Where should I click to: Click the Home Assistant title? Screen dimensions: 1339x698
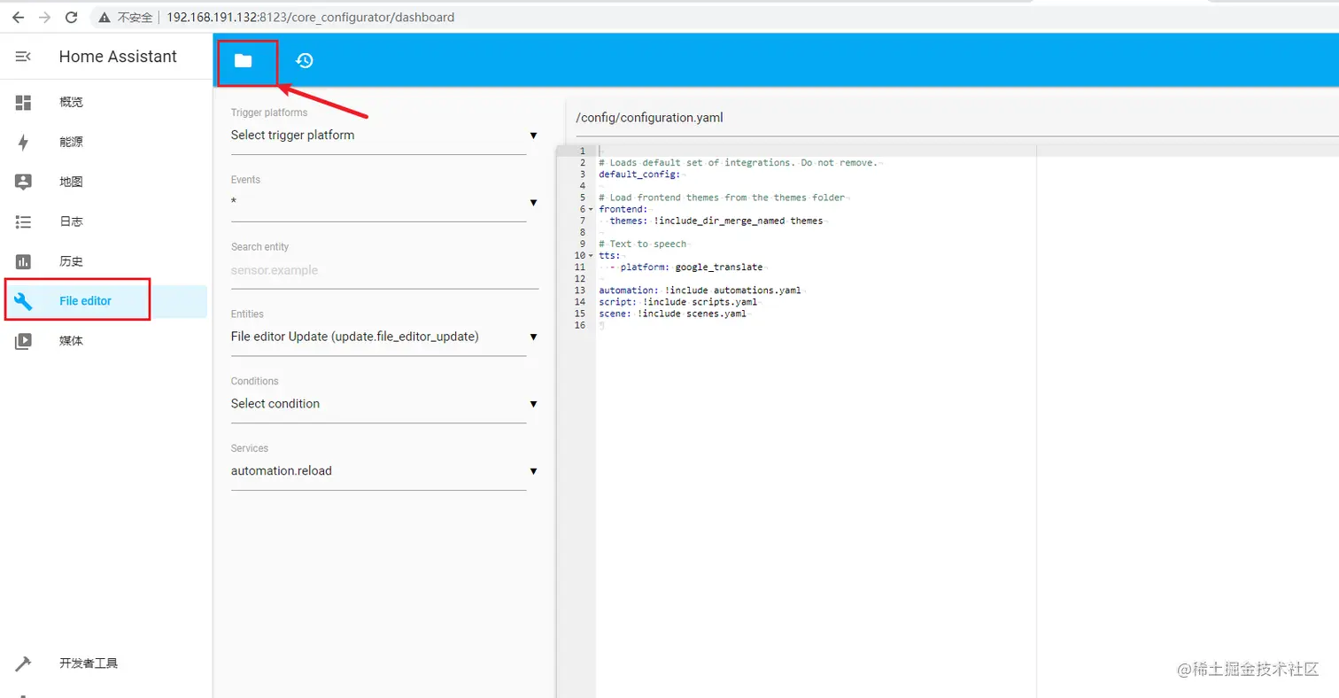[118, 57]
